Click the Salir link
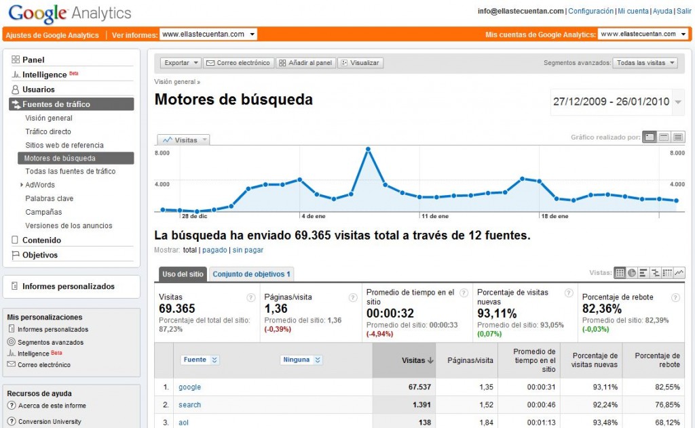Viewport: 695px width, 428px height. tap(684, 11)
